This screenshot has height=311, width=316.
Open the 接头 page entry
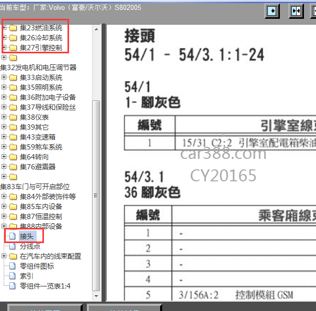tap(27, 236)
